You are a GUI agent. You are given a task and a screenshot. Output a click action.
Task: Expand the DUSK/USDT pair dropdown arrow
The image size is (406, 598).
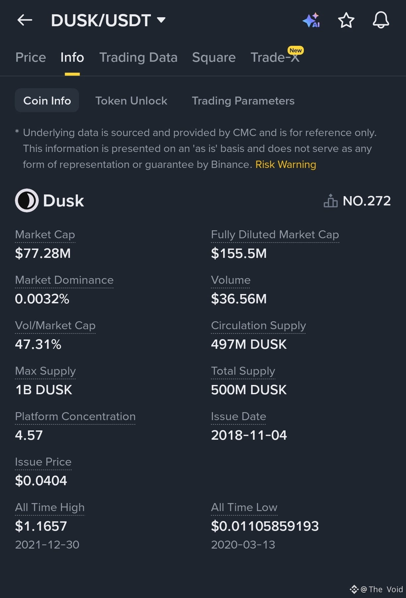(x=161, y=20)
